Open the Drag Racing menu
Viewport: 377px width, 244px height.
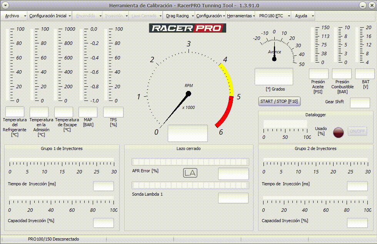tap(177, 16)
